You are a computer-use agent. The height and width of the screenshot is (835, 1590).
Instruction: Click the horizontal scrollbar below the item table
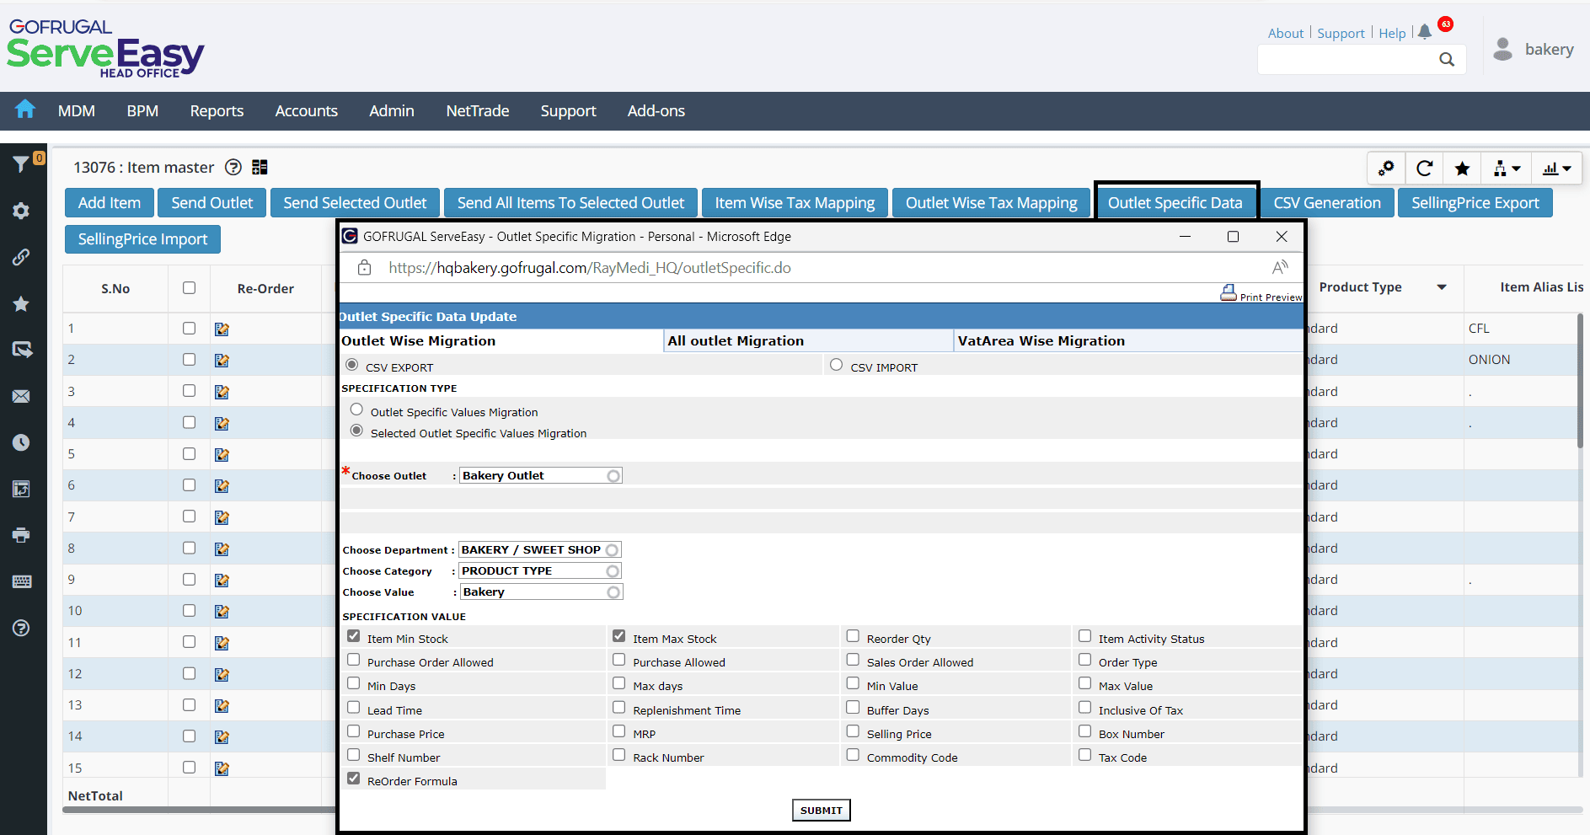click(199, 810)
